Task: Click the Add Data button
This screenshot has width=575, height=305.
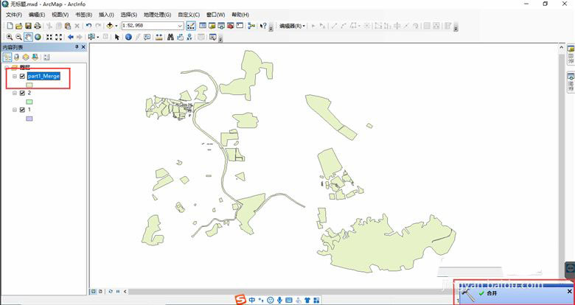Action: tap(109, 26)
